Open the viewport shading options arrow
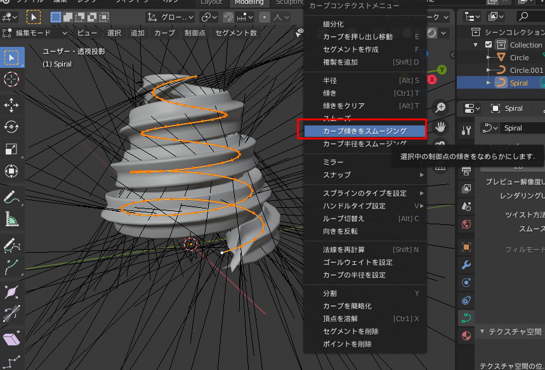 (443, 33)
